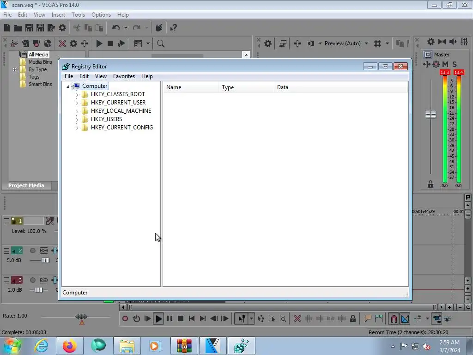Click Record button in transport bar
The height and width of the screenshot is (355, 473).
pos(125,318)
